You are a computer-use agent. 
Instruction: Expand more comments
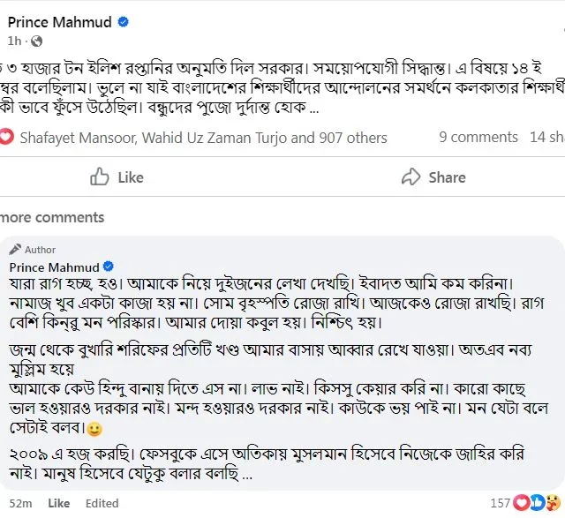pyautogui.click(x=52, y=218)
